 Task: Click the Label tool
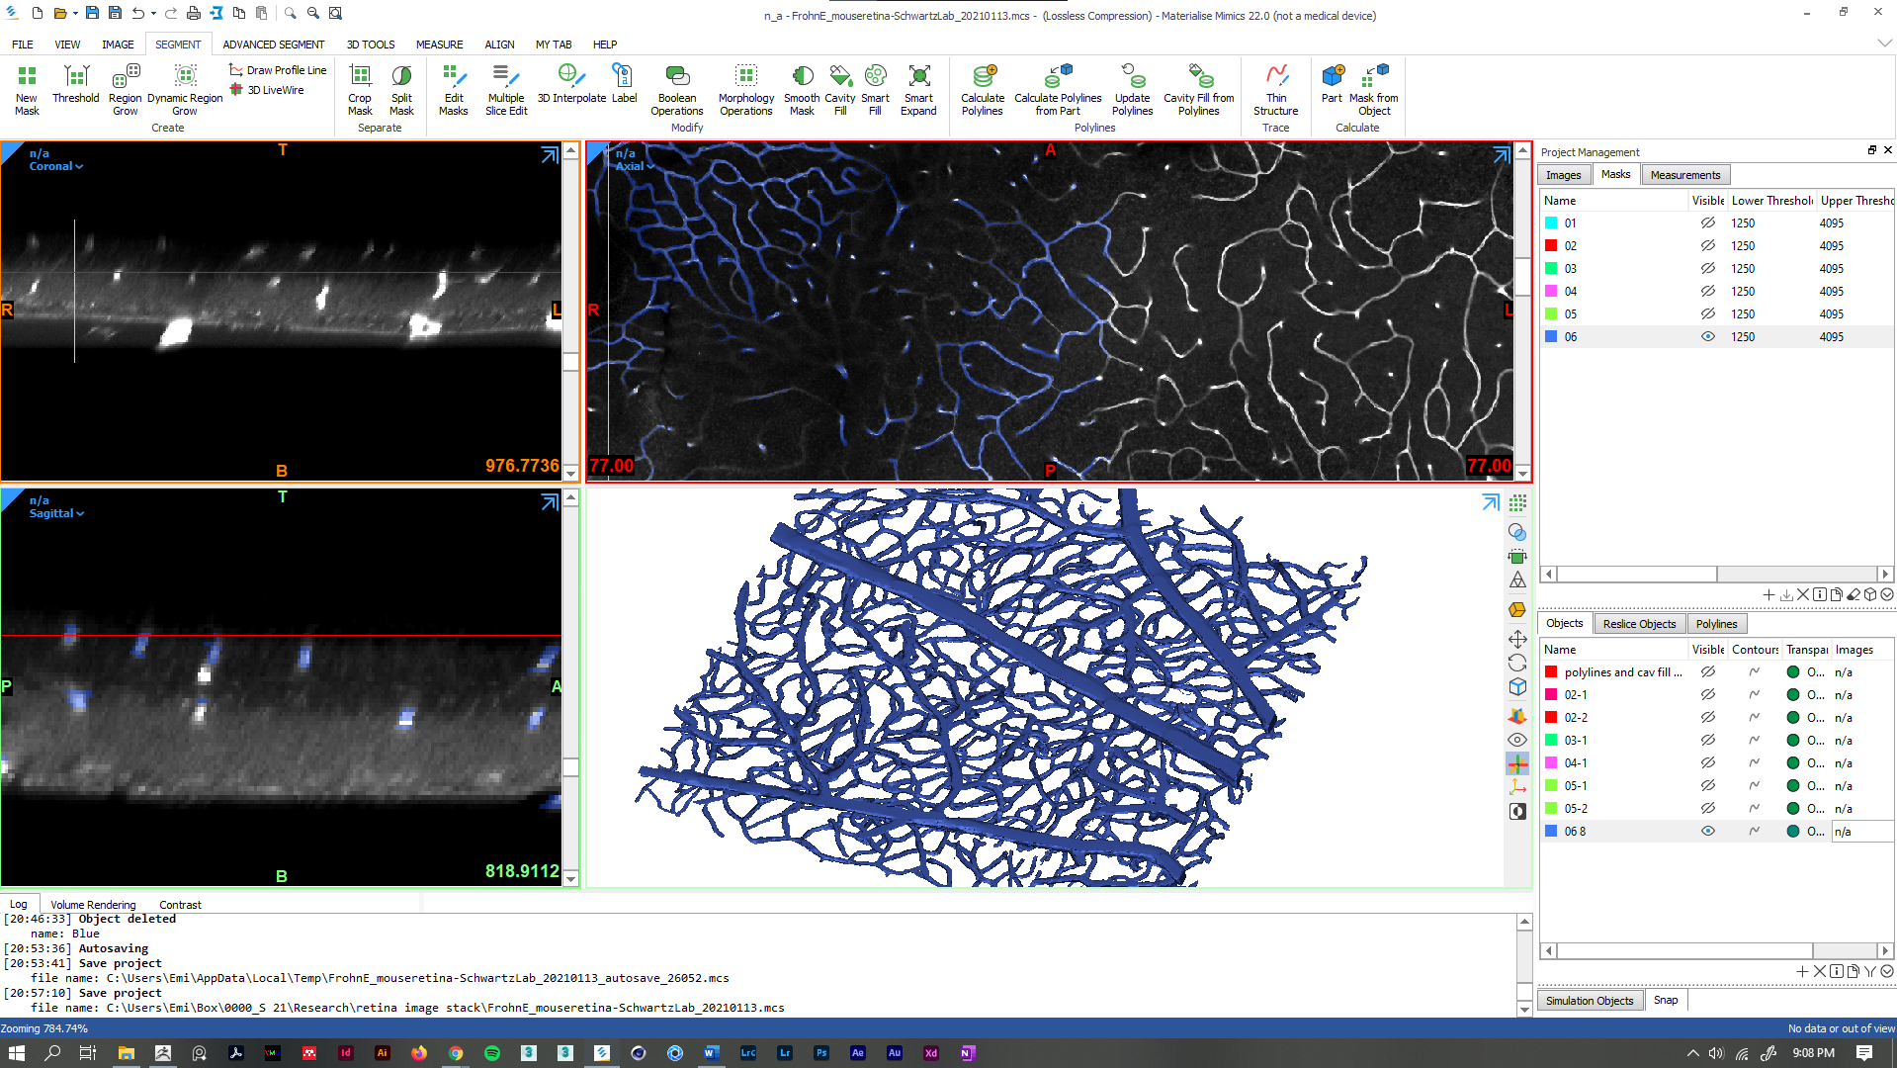point(624,85)
